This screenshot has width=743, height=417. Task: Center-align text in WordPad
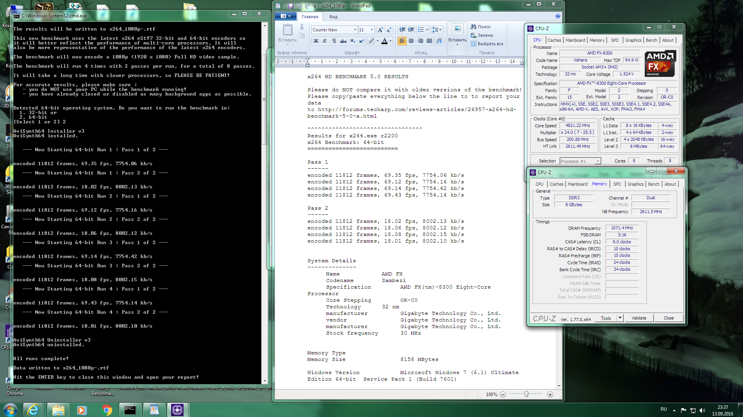tap(411, 41)
